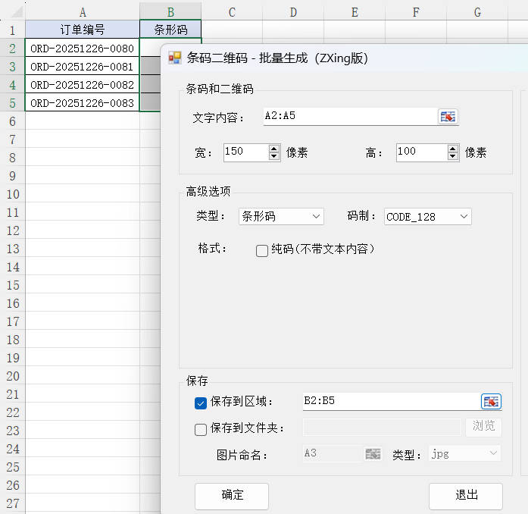
Task: Click range picker icon for 保存到区域
Action: pyautogui.click(x=491, y=401)
